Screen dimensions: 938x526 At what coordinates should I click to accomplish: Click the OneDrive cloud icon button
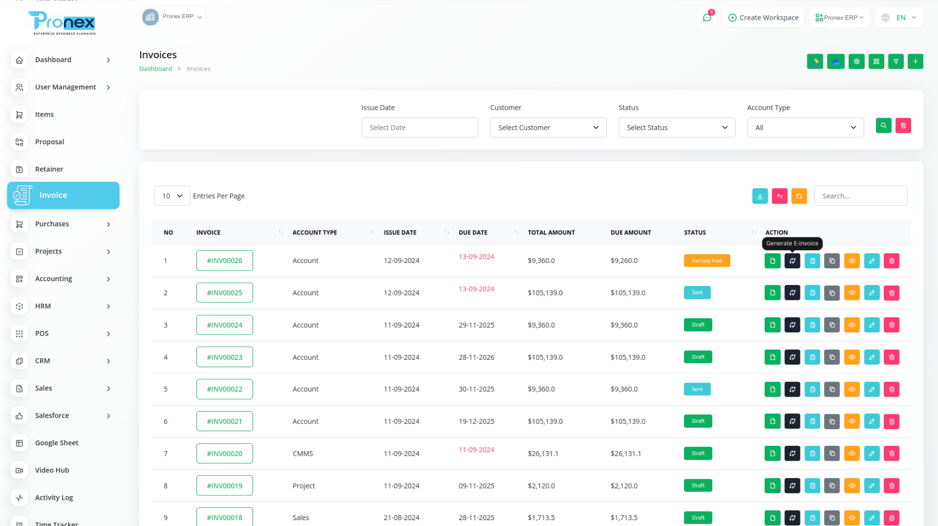pos(836,61)
